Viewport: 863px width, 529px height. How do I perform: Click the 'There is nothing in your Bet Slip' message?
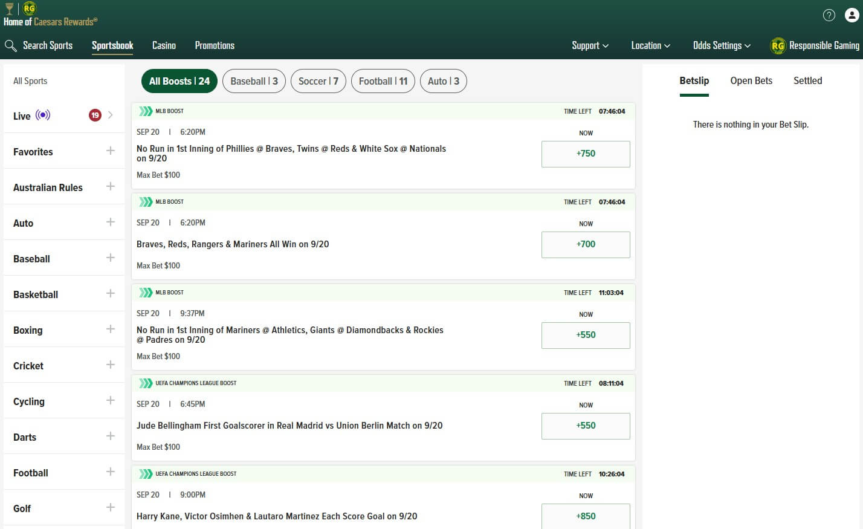point(751,125)
